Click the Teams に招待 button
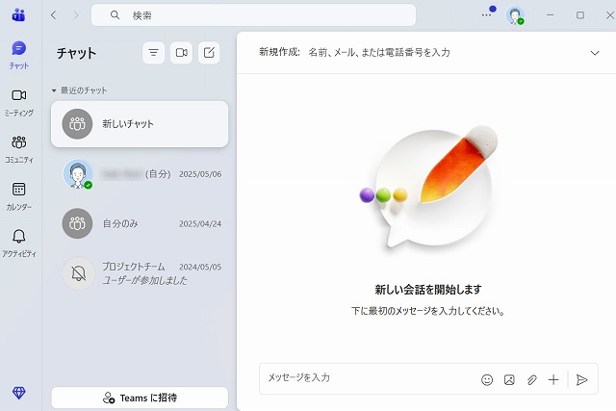Viewport: 616px width, 411px height. 140,398
